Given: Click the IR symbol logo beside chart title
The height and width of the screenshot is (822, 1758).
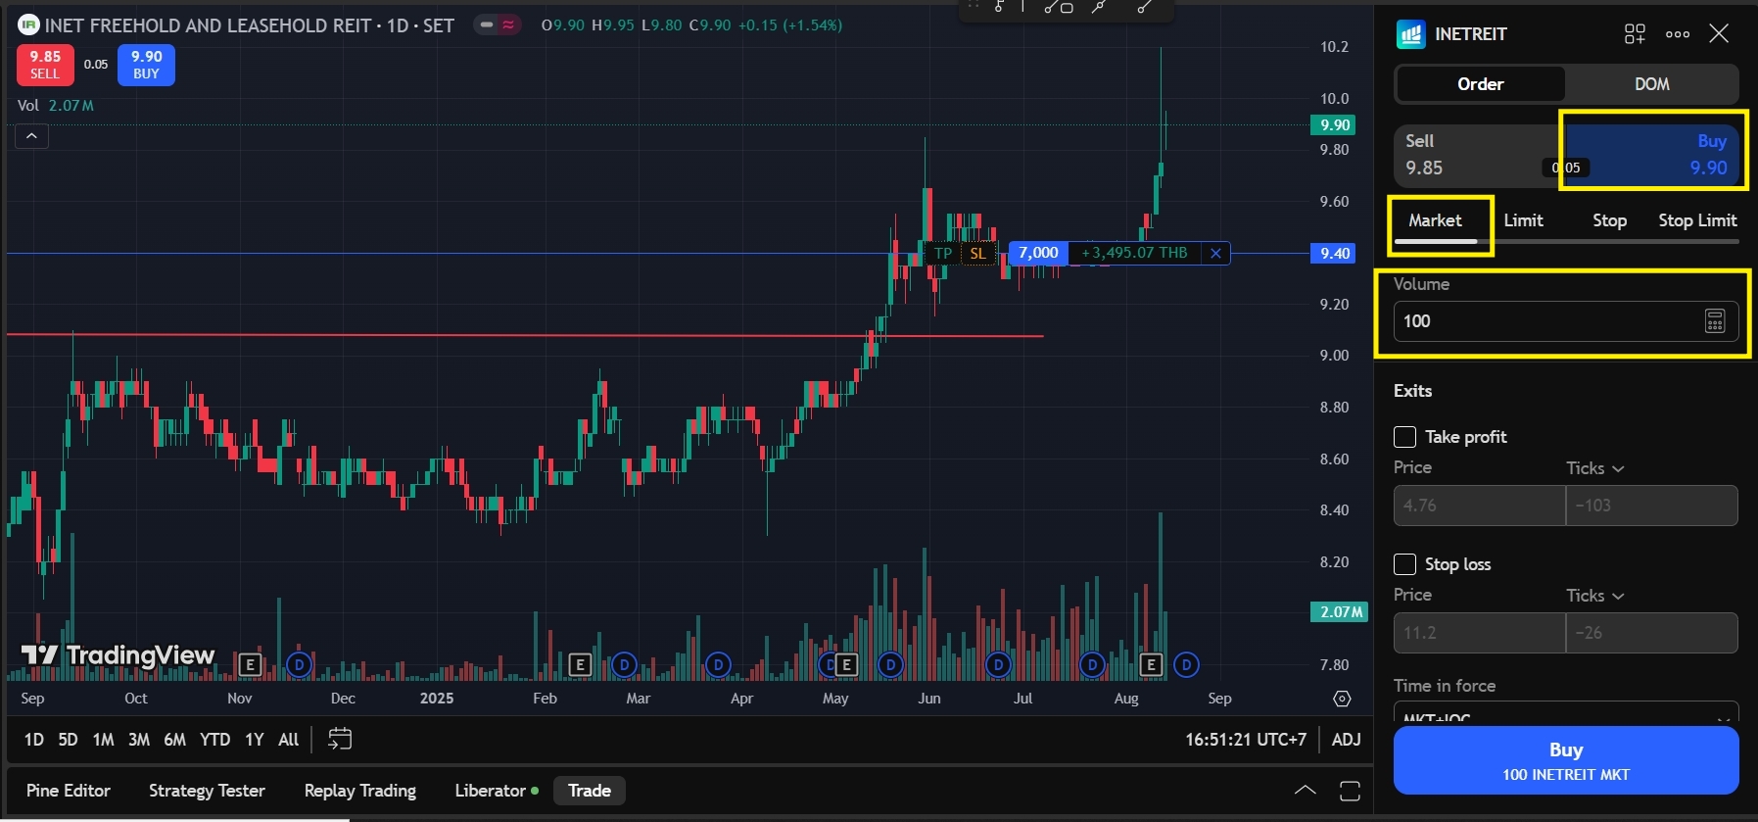Looking at the screenshot, I should pos(28,24).
